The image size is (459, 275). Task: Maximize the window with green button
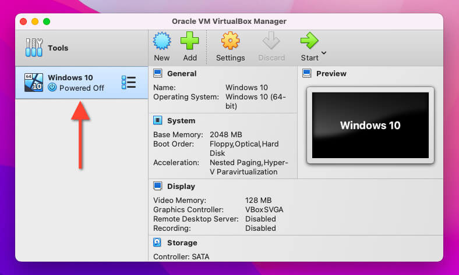tap(47, 22)
